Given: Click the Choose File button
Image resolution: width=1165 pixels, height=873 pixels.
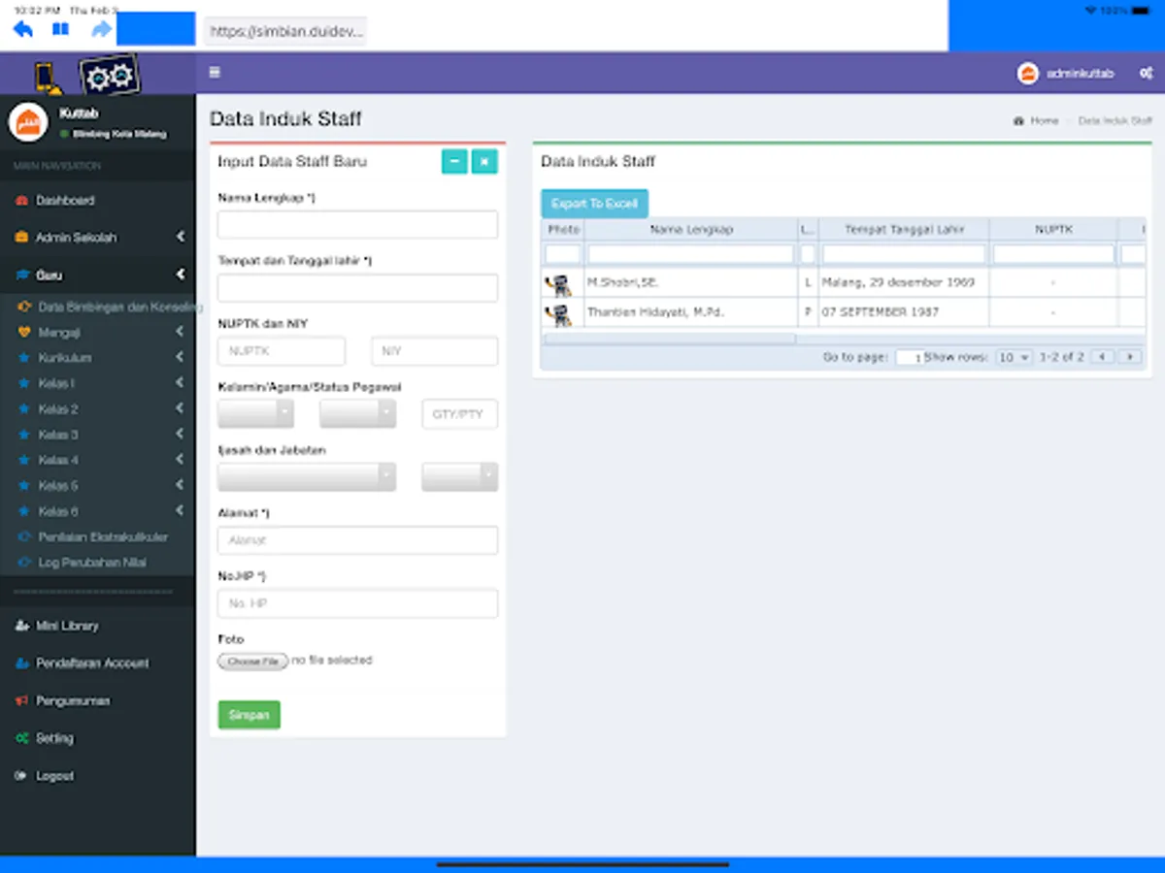Looking at the screenshot, I should (x=252, y=662).
